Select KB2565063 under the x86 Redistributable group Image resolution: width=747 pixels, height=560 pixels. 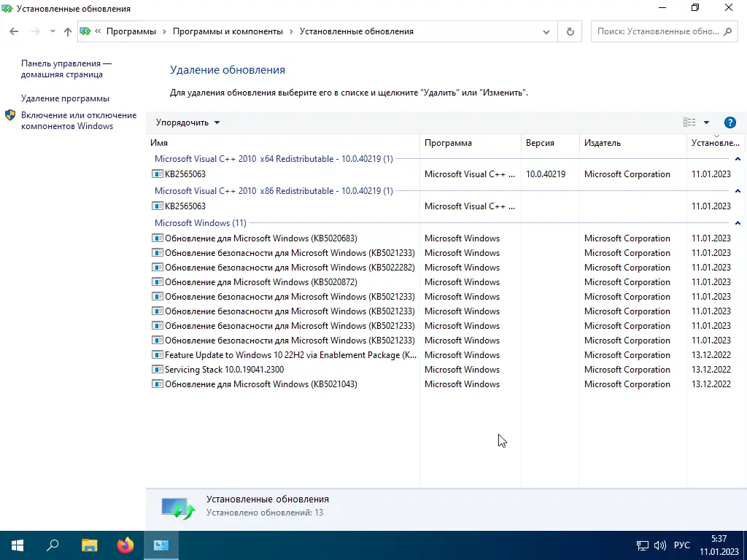click(445, 206)
